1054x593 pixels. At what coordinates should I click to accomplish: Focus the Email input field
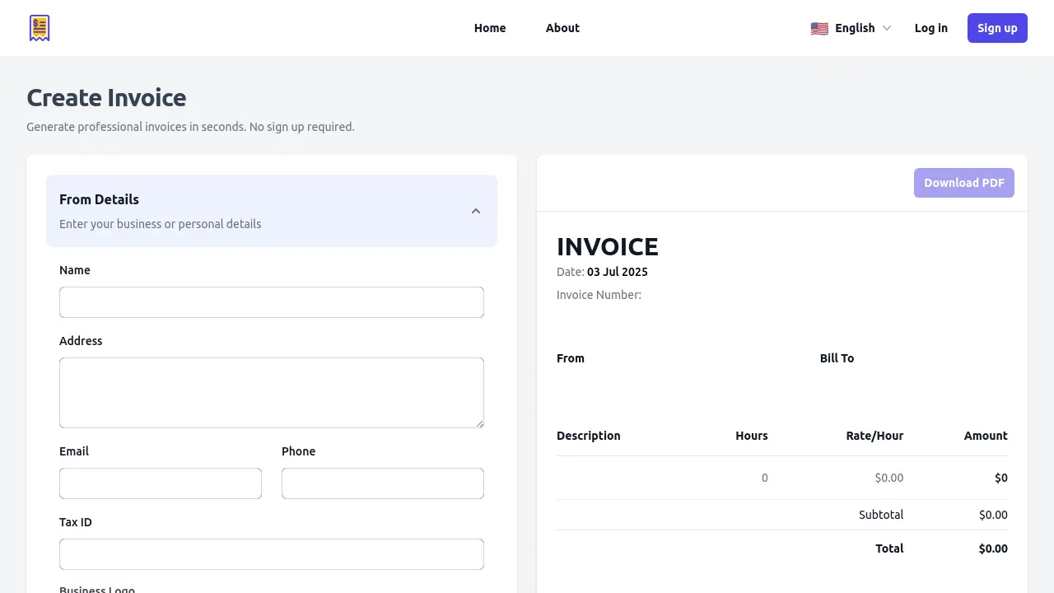pos(161,483)
